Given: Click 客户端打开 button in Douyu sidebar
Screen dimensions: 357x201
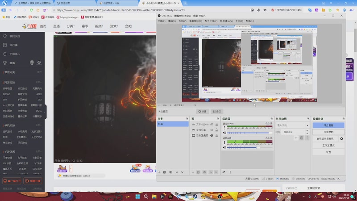Looking at the screenshot, I should [x=12, y=181].
